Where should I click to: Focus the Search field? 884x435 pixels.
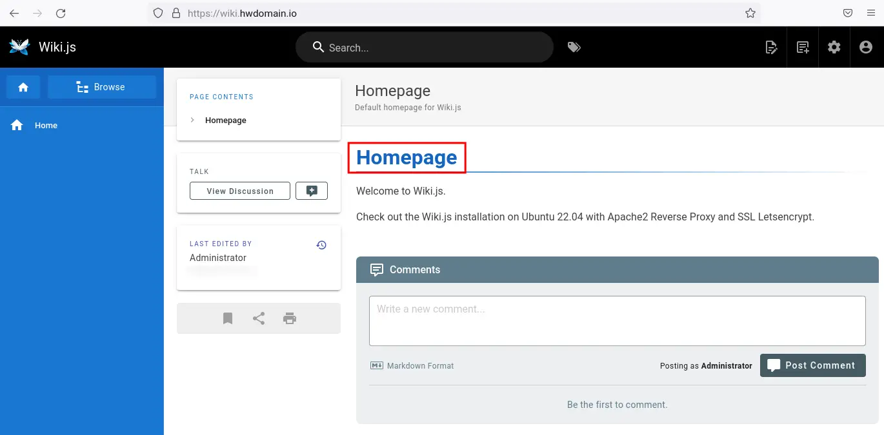425,47
